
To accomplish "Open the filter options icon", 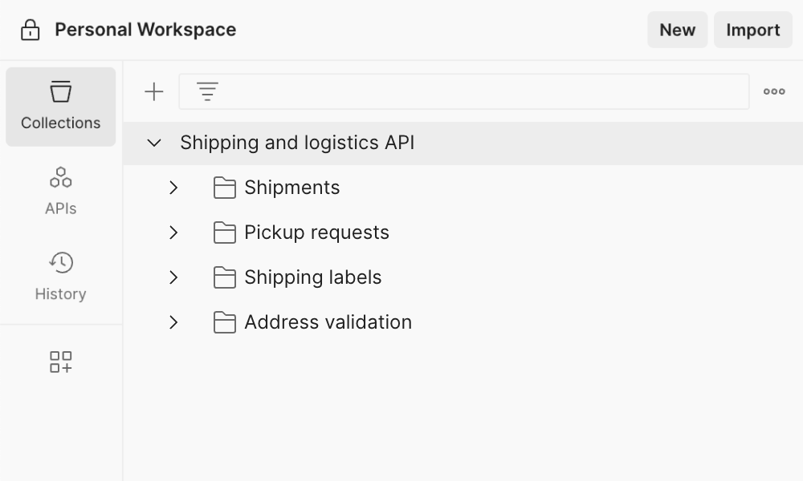I will (207, 91).
